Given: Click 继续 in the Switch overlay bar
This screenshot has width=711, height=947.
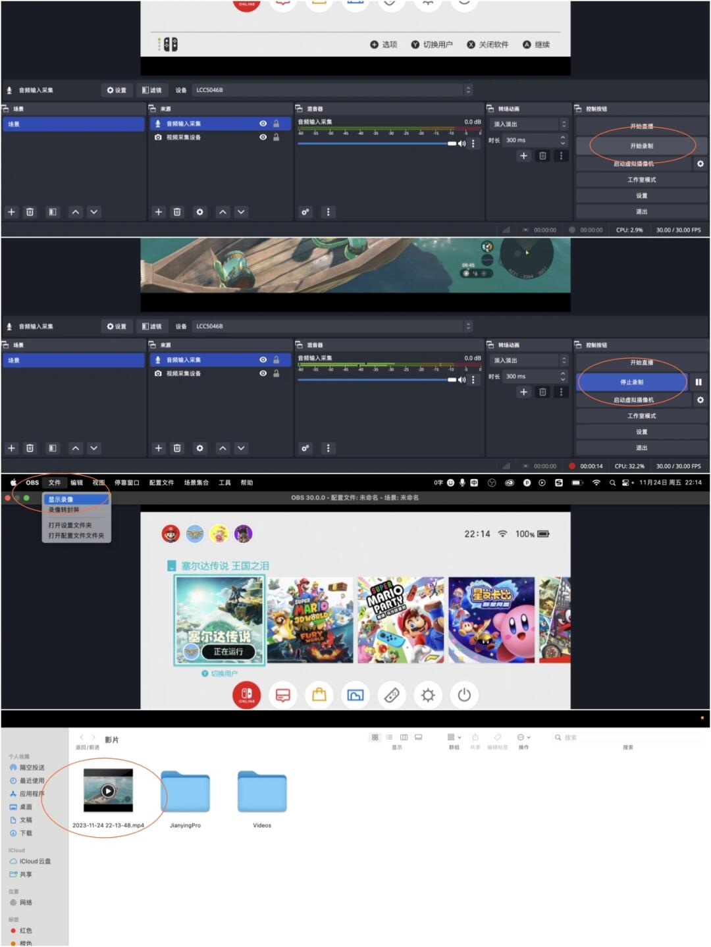Looking at the screenshot, I should [x=537, y=44].
